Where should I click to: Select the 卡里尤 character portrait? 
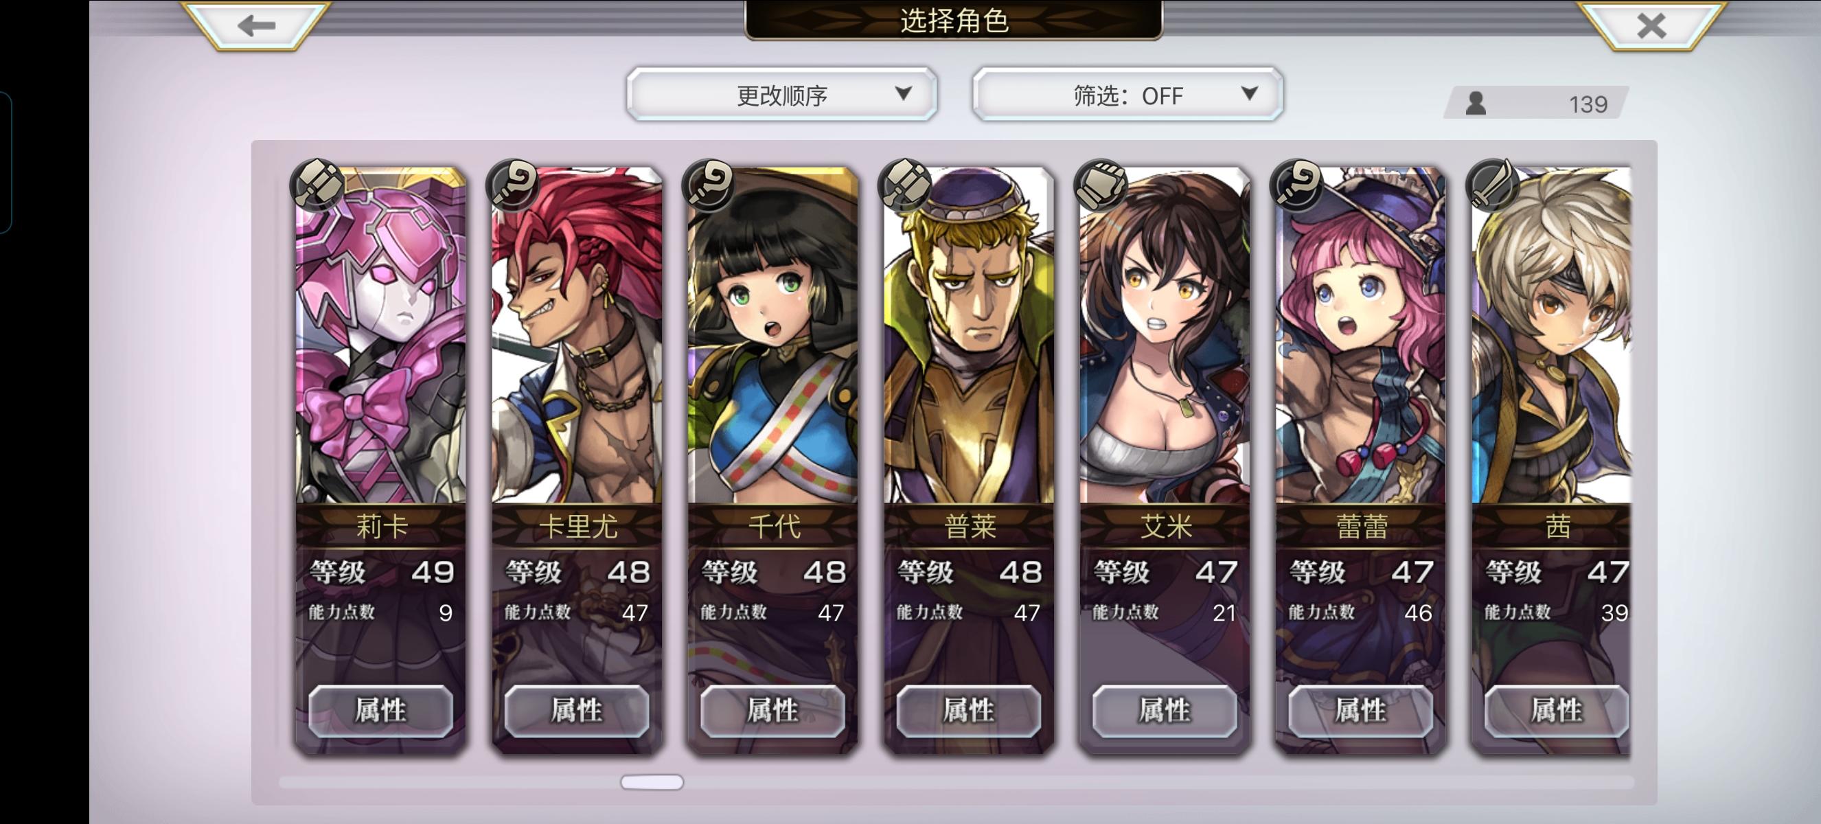[577, 336]
